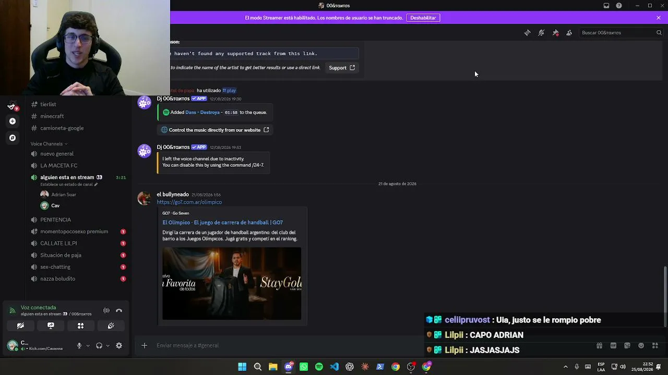
Task: Open Add a Server plus icon
Action: (13, 121)
